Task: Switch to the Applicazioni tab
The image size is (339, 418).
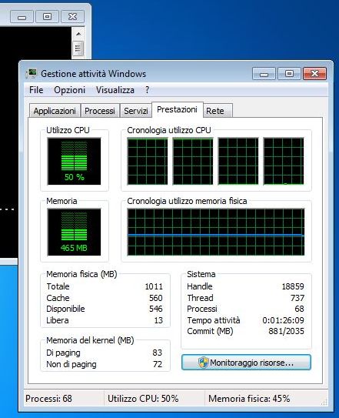Action: point(55,111)
